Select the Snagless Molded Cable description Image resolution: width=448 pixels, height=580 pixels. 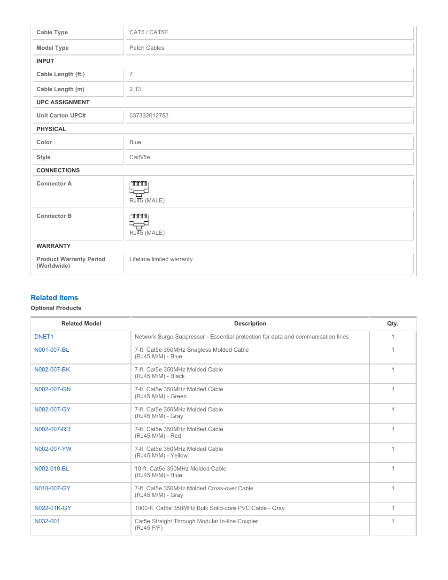192,353
